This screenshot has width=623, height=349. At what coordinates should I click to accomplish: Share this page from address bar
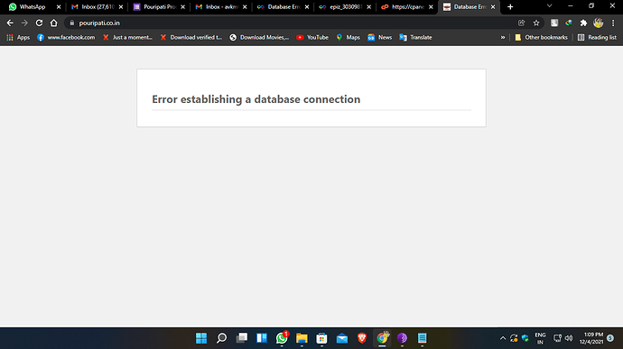[x=521, y=23]
